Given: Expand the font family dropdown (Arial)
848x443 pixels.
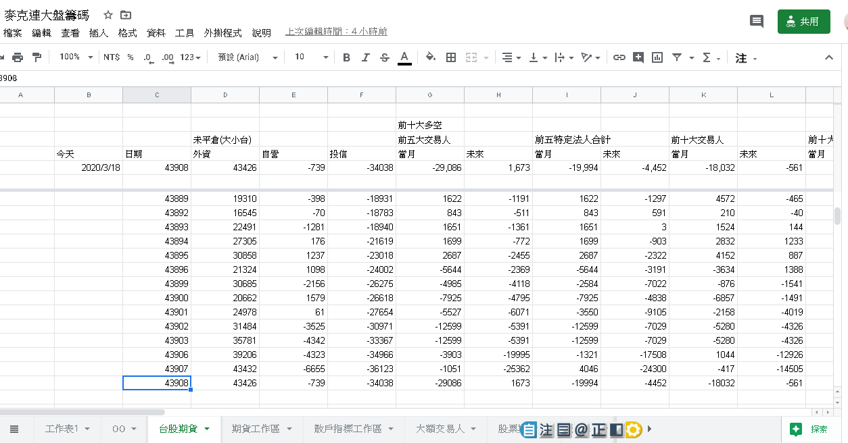Looking at the screenshot, I should (248, 57).
